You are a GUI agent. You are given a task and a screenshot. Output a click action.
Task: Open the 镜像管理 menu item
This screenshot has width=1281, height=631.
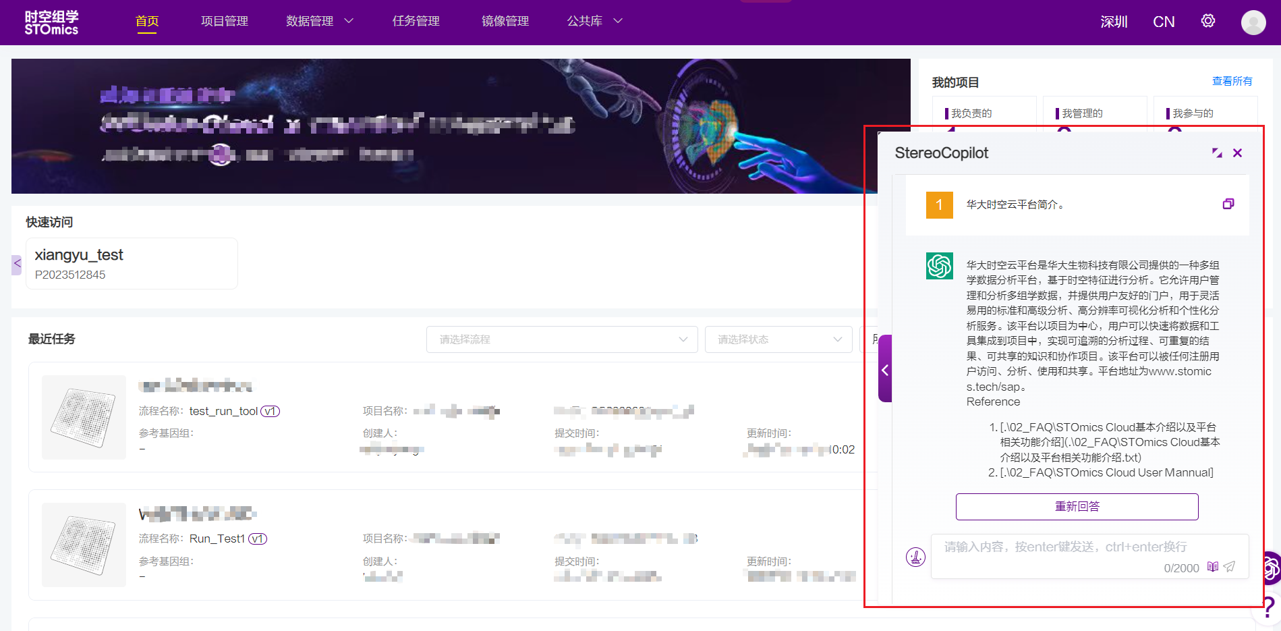[505, 22]
